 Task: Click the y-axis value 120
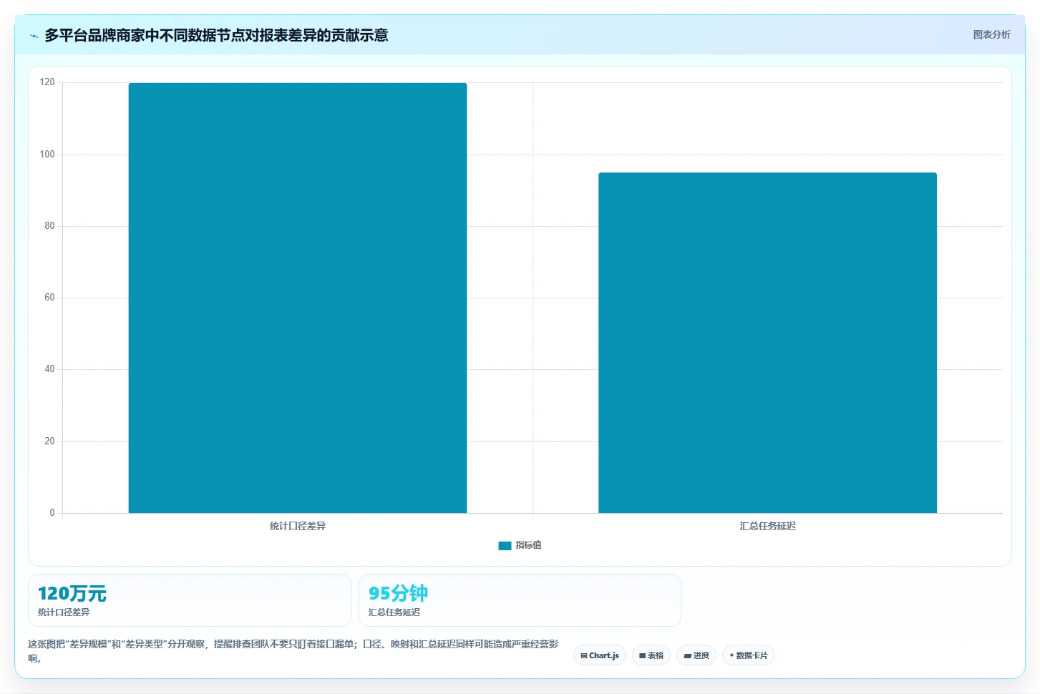(47, 82)
